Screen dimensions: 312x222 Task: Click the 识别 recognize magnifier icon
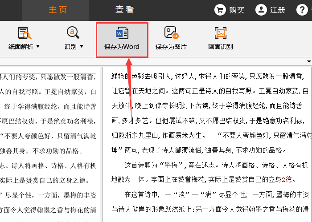click(73, 32)
